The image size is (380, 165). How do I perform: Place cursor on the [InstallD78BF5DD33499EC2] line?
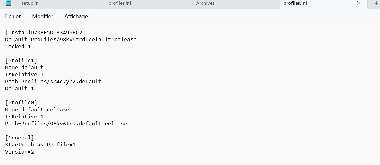45,32
